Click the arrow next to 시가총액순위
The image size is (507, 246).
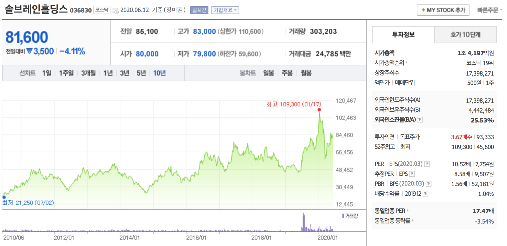coord(406,63)
